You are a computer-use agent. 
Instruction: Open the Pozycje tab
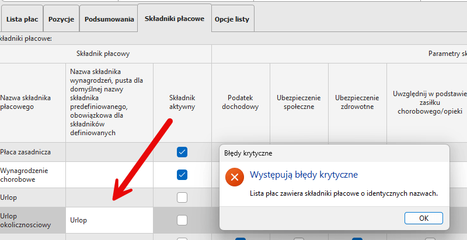[x=61, y=19]
